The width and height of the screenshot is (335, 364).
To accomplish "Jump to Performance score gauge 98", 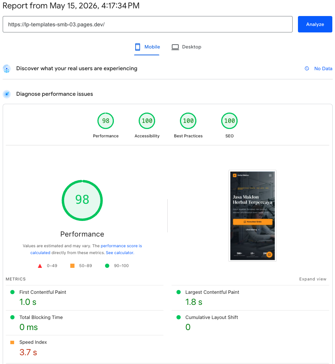I will [105, 121].
